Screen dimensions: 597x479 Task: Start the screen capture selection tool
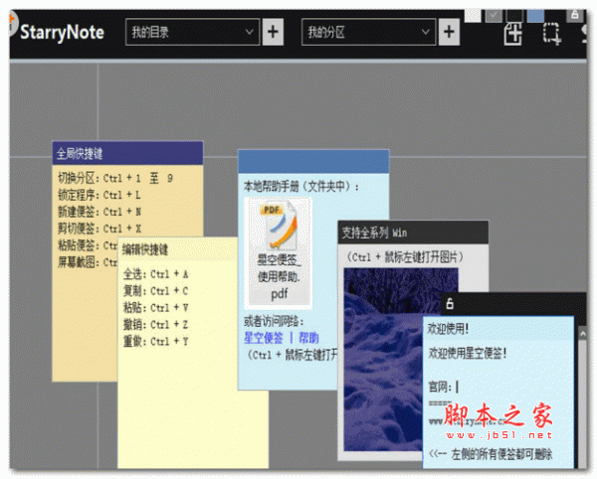coord(551,34)
